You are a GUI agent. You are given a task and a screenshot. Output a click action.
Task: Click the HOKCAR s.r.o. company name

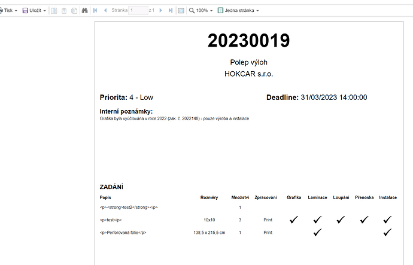tap(248, 74)
